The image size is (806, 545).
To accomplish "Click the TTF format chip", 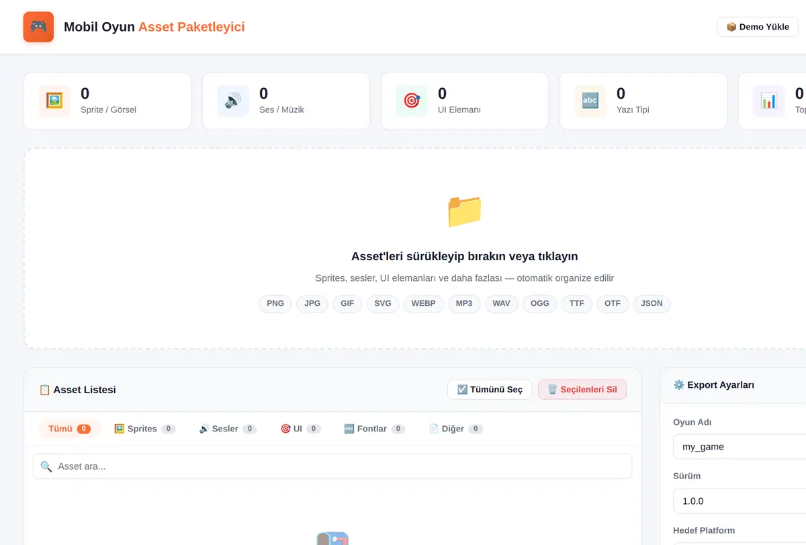I will click(577, 304).
